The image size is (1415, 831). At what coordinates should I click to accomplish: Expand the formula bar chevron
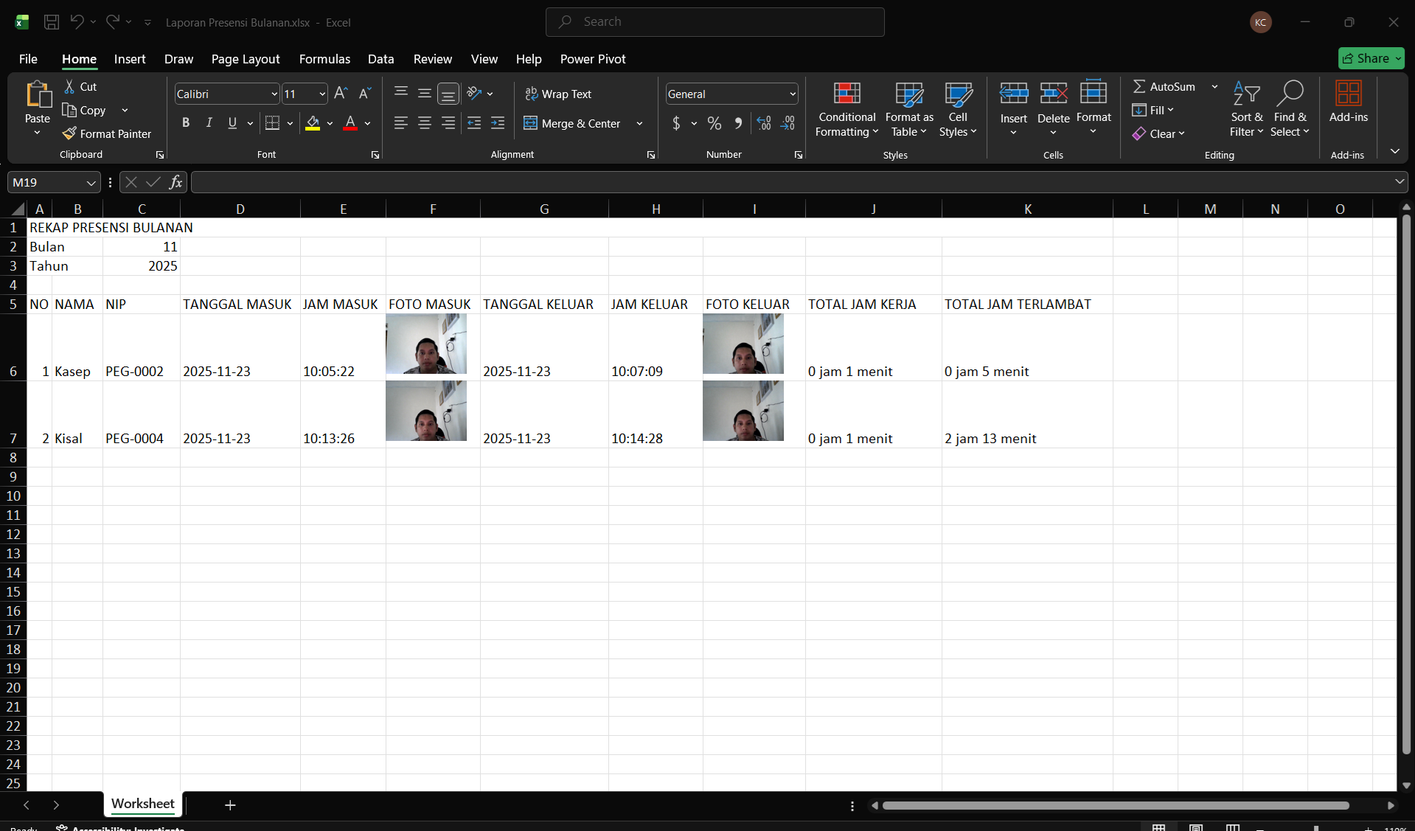point(1399,181)
